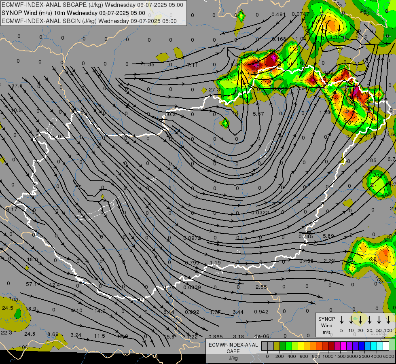Select the dark red CAPE legend swatch
The width and height of the screenshot is (396, 364).
[331, 346]
